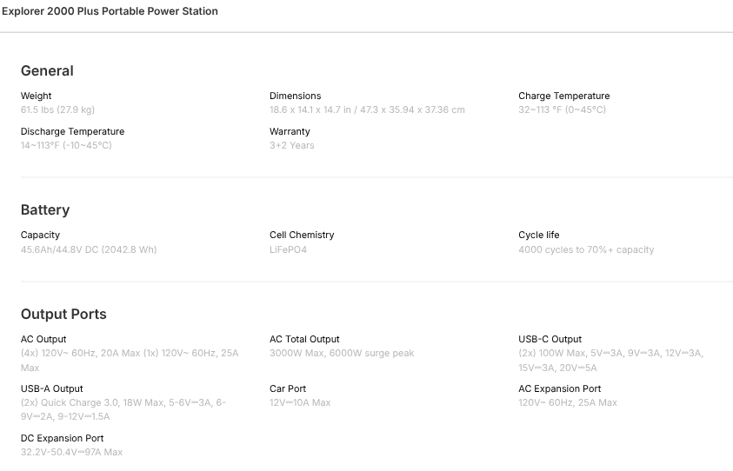Screen dimensions: 733x471
Task: Click the Car Port label
Action: [288, 388]
